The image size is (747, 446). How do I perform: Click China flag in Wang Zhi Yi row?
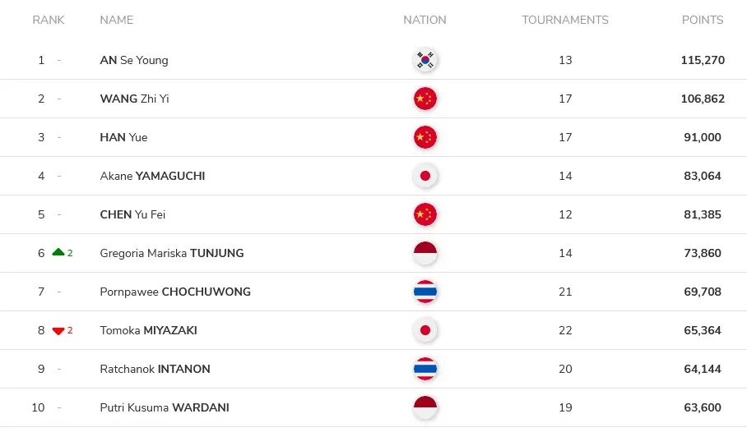425,99
